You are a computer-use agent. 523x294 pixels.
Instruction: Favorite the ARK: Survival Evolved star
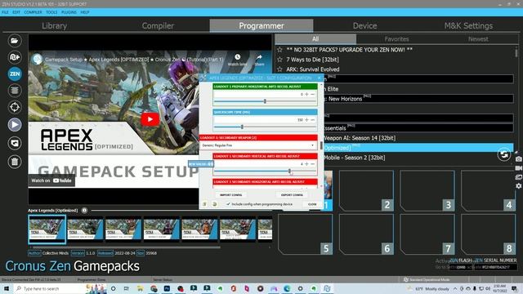[x=279, y=69]
